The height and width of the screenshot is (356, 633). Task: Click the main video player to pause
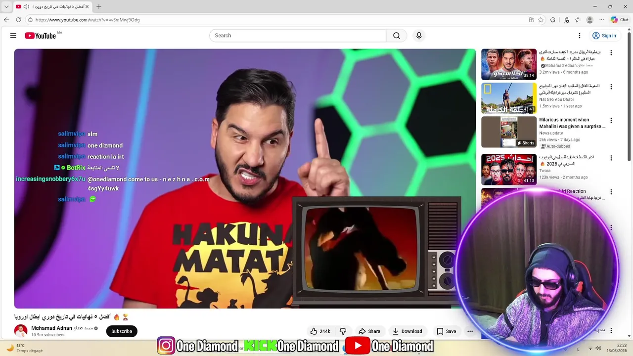[x=245, y=178]
